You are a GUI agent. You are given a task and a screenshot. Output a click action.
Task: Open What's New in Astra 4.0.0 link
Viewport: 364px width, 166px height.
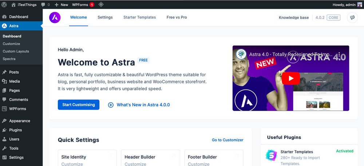pos(143,105)
